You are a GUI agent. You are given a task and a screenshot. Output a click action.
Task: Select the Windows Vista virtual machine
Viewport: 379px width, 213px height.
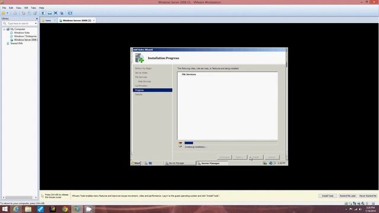point(22,33)
